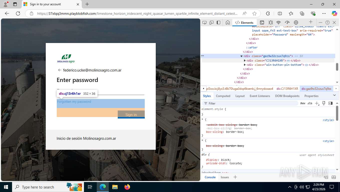Select the div.gaz9w32czux7q9zs breadcrumb
Screen dimensions: 340x192
pos(316,88)
